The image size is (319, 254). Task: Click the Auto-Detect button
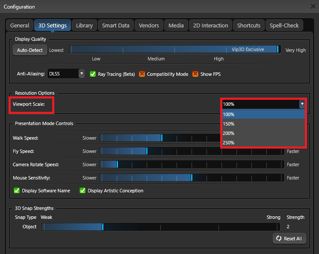(x=30, y=50)
